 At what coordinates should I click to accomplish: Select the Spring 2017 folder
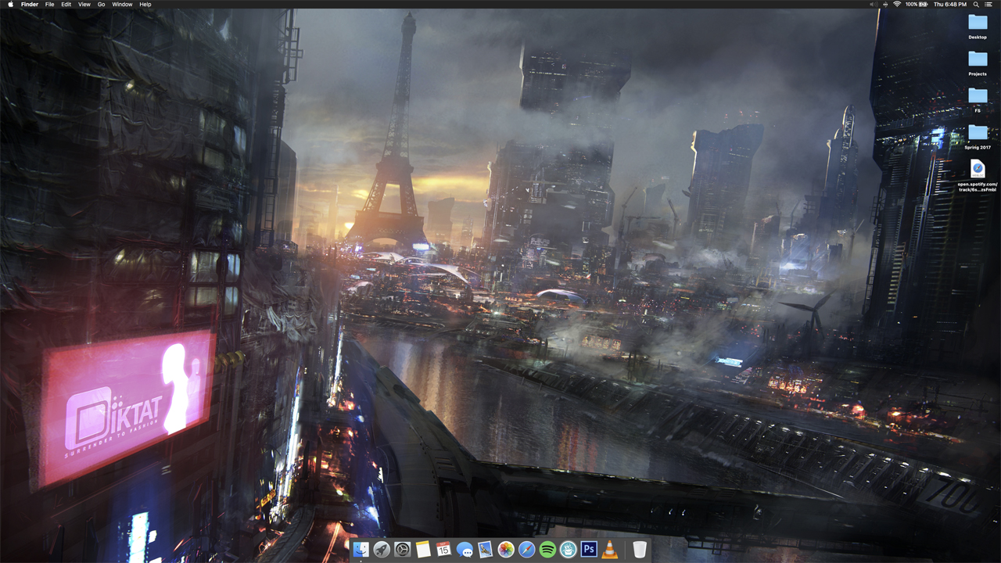pos(978,136)
